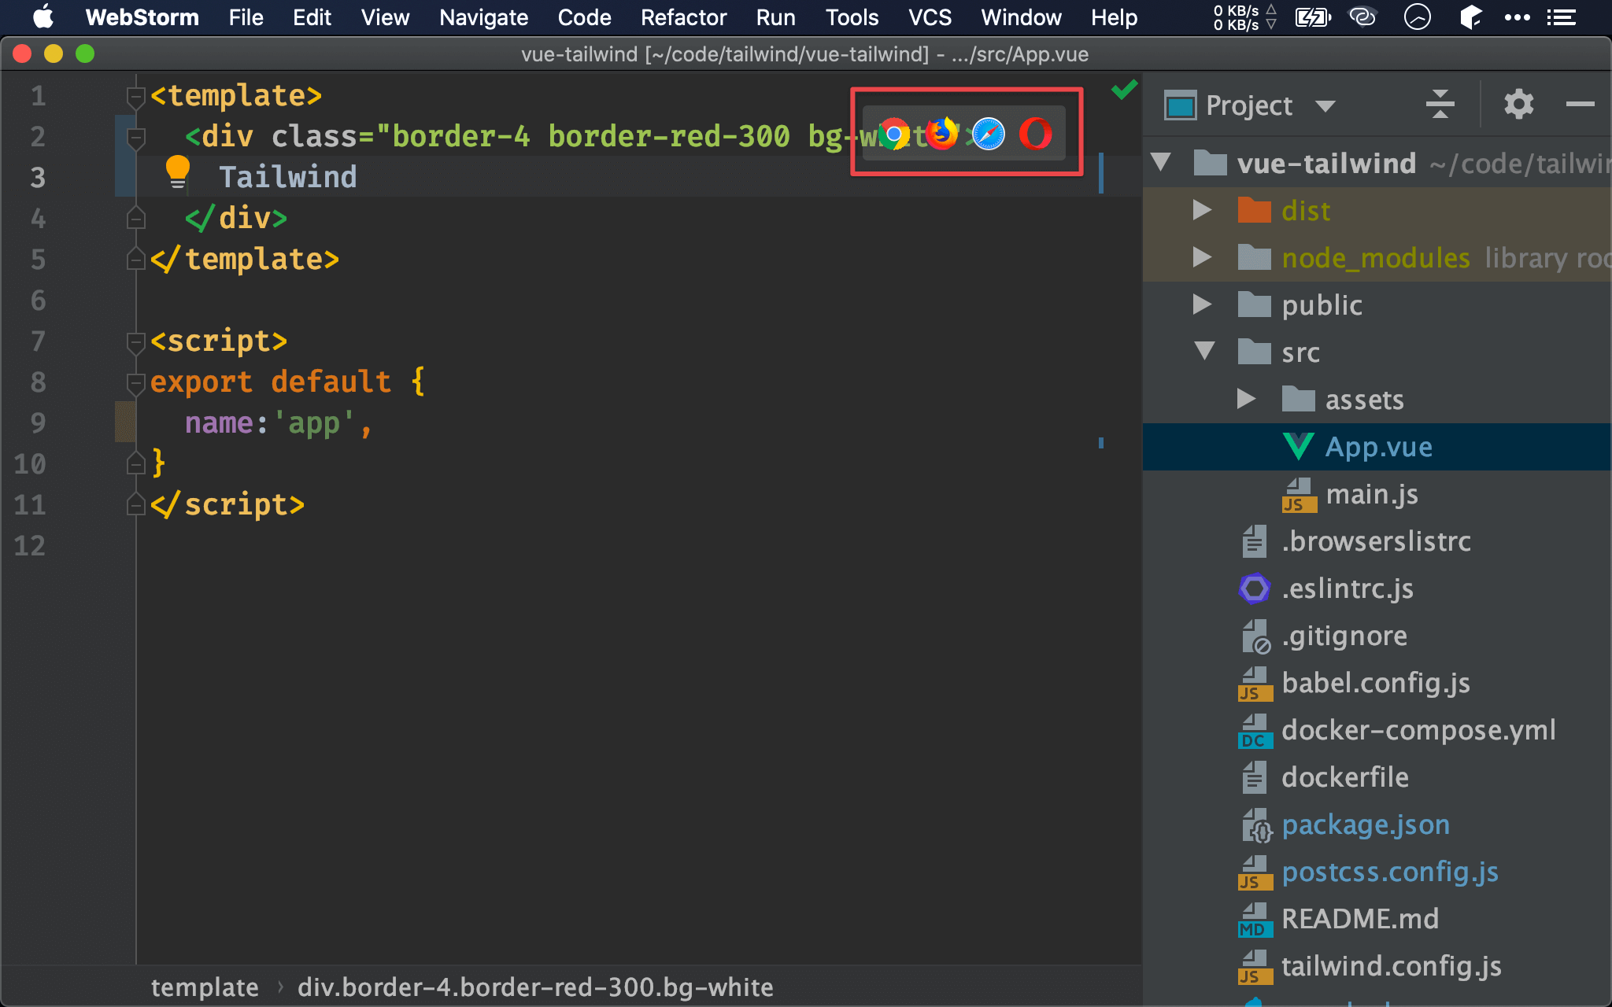The width and height of the screenshot is (1612, 1007).
Task: Click the yellow intention lightbulb icon
Action: 178,172
